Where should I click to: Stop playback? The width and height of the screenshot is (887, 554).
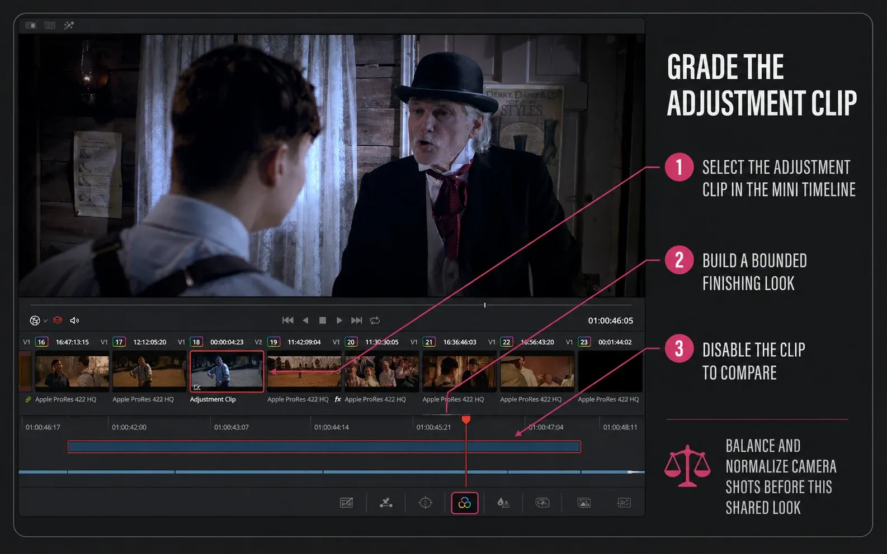click(323, 320)
